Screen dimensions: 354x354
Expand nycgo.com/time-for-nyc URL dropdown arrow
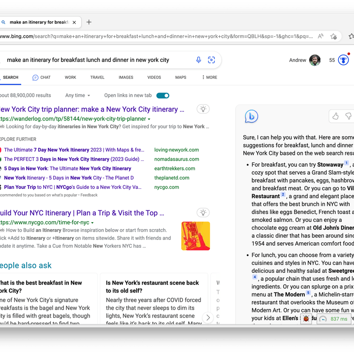[92, 223]
